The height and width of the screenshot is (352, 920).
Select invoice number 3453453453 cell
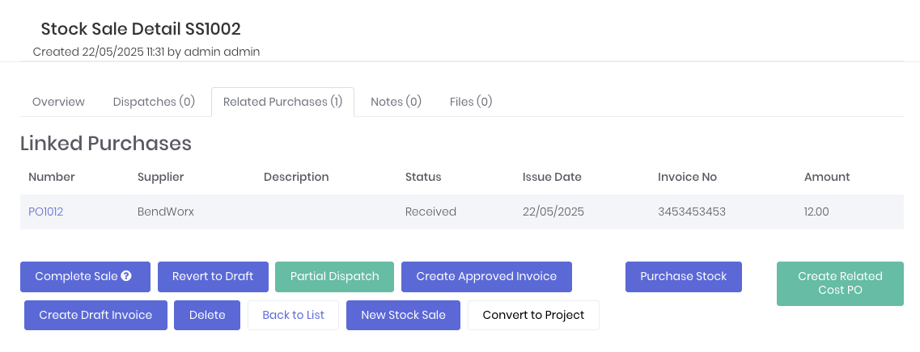coord(692,212)
